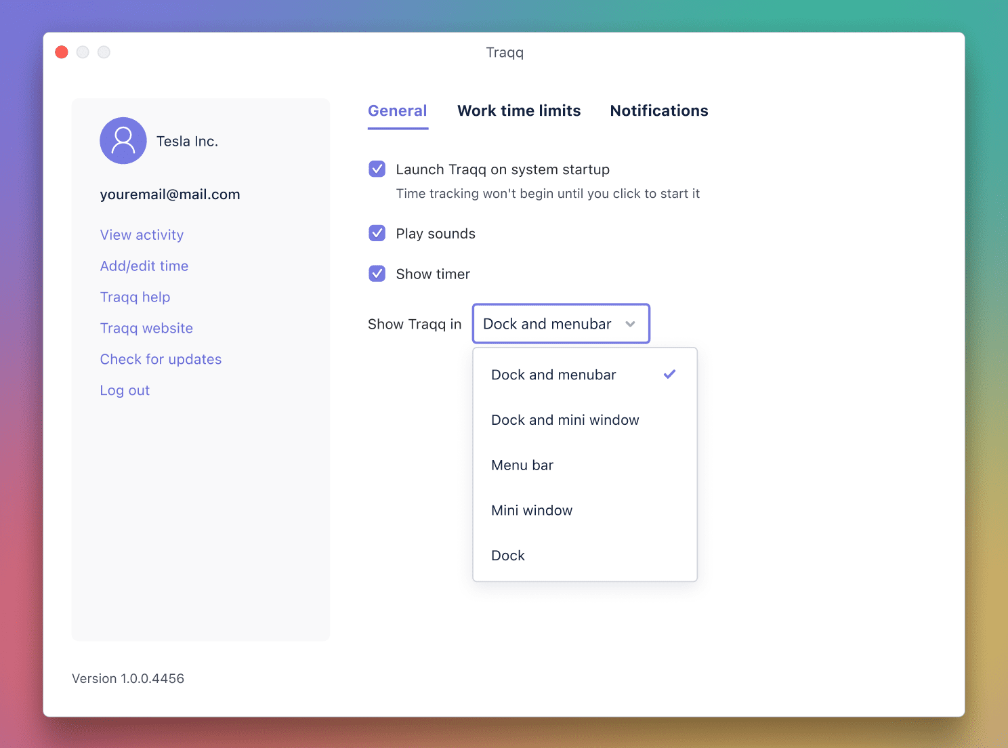Toggle the Play sounds checkbox
Image resolution: width=1008 pixels, height=748 pixels.
pyautogui.click(x=377, y=233)
